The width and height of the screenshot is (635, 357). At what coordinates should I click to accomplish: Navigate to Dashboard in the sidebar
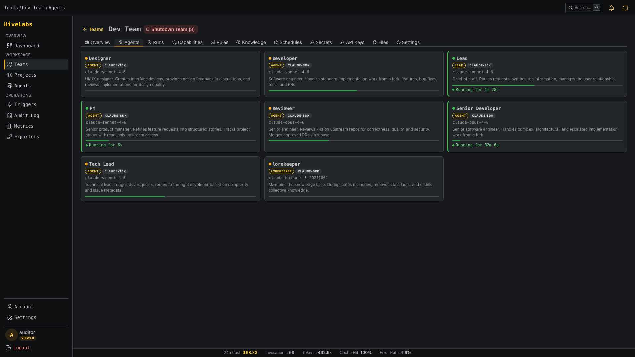click(x=26, y=46)
